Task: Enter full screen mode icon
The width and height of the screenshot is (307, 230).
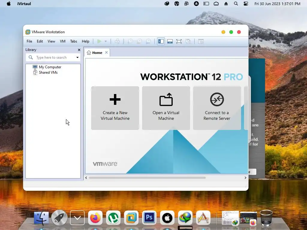Action: click(x=179, y=41)
